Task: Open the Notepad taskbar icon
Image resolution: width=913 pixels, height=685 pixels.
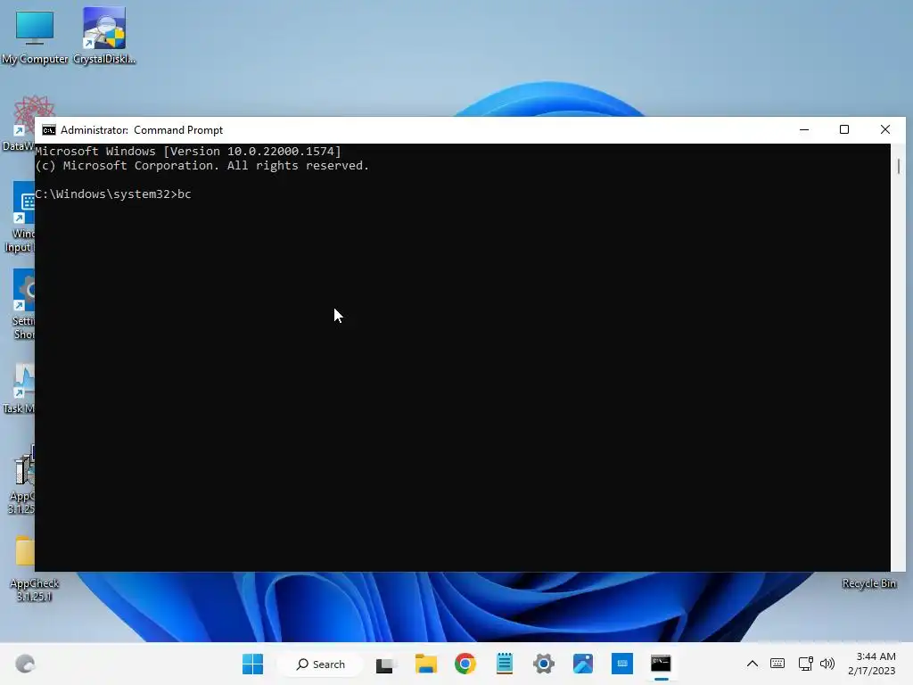Action: [505, 664]
